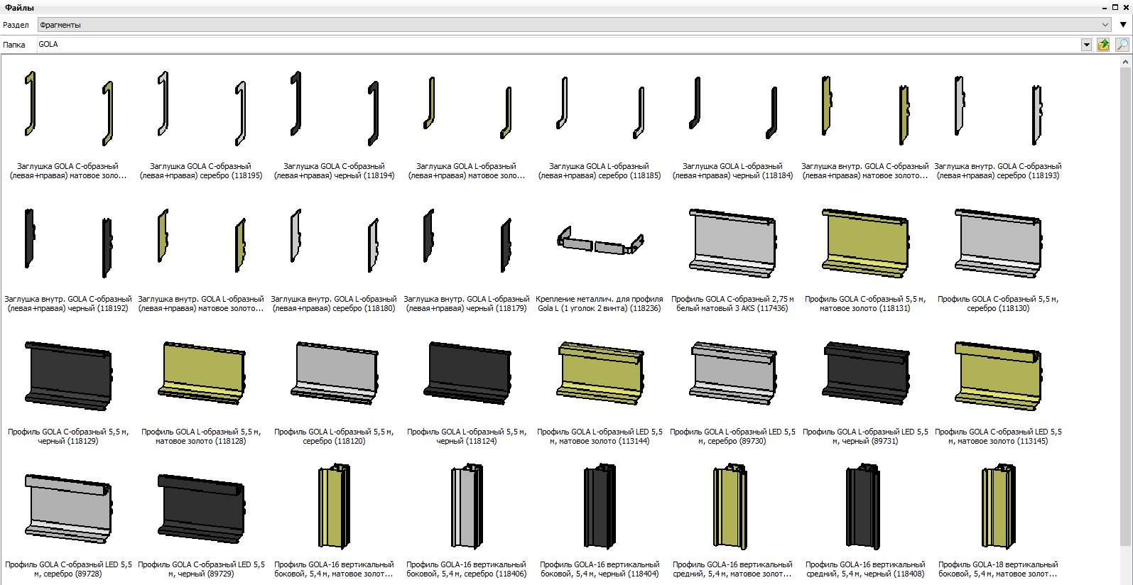
Task: Select GOLA-16 vertical side matte gold profile thumbnail
Action: [334, 506]
